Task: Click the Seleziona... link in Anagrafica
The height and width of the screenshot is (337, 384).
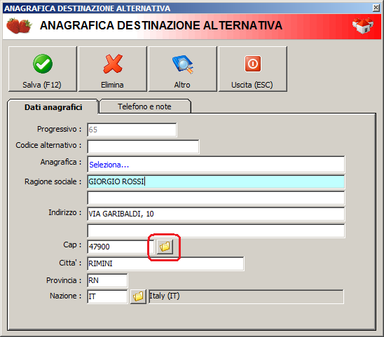Action: [x=109, y=165]
